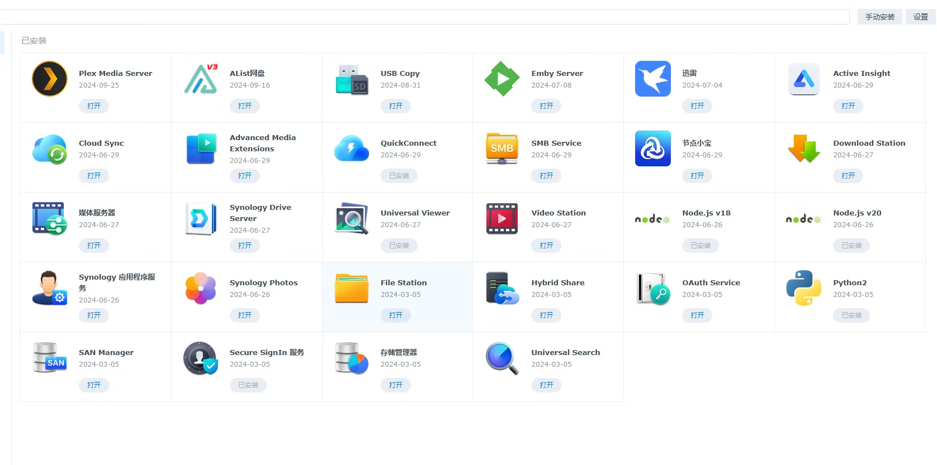Click the 手动安装 button

tap(880, 17)
